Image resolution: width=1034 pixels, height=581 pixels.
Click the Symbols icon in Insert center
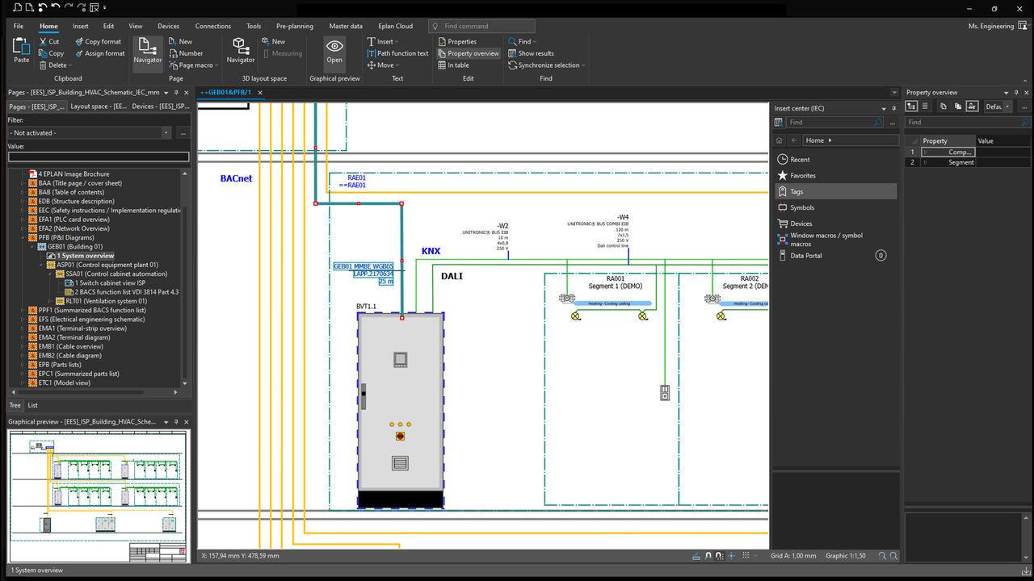(x=782, y=207)
